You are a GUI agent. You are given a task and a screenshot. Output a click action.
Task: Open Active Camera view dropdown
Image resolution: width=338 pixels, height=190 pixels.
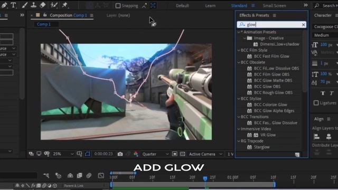tap(205, 154)
